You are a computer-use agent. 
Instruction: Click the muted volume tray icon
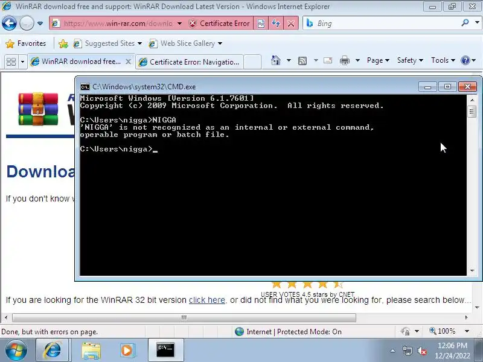click(422, 351)
